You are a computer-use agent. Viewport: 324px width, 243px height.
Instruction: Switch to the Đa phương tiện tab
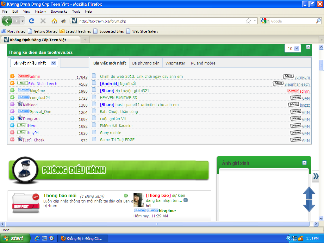(x=146, y=63)
